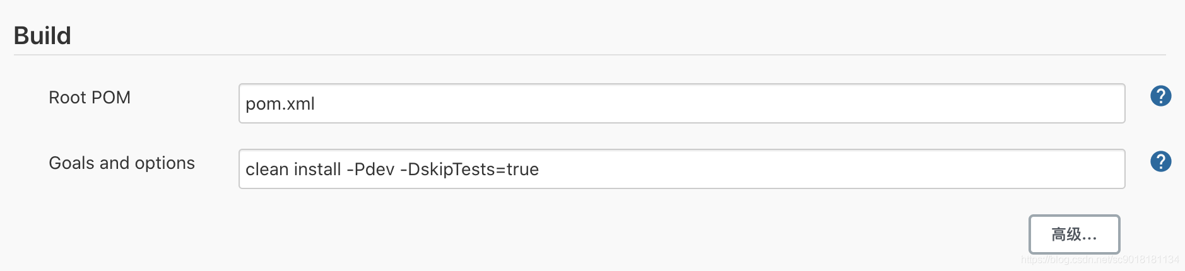The image size is (1185, 271).
Task: Click the 'Goals and options' label
Action: pos(122,163)
